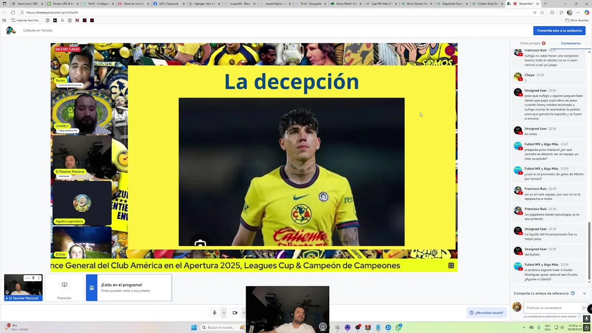The height and width of the screenshot is (333, 592).
Task: Open a new browser tab with plus
Action: point(545,4)
